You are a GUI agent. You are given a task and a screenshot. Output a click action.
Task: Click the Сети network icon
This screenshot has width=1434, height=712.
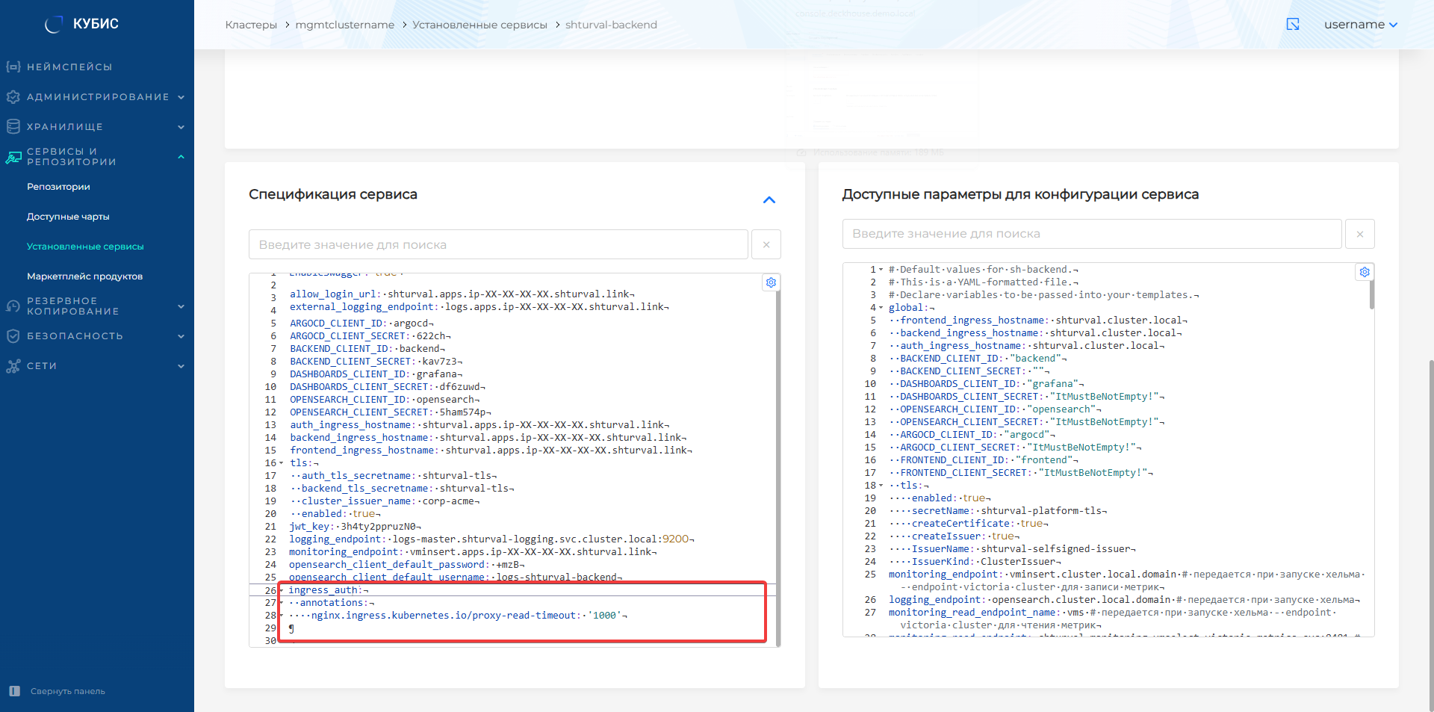tap(13, 366)
